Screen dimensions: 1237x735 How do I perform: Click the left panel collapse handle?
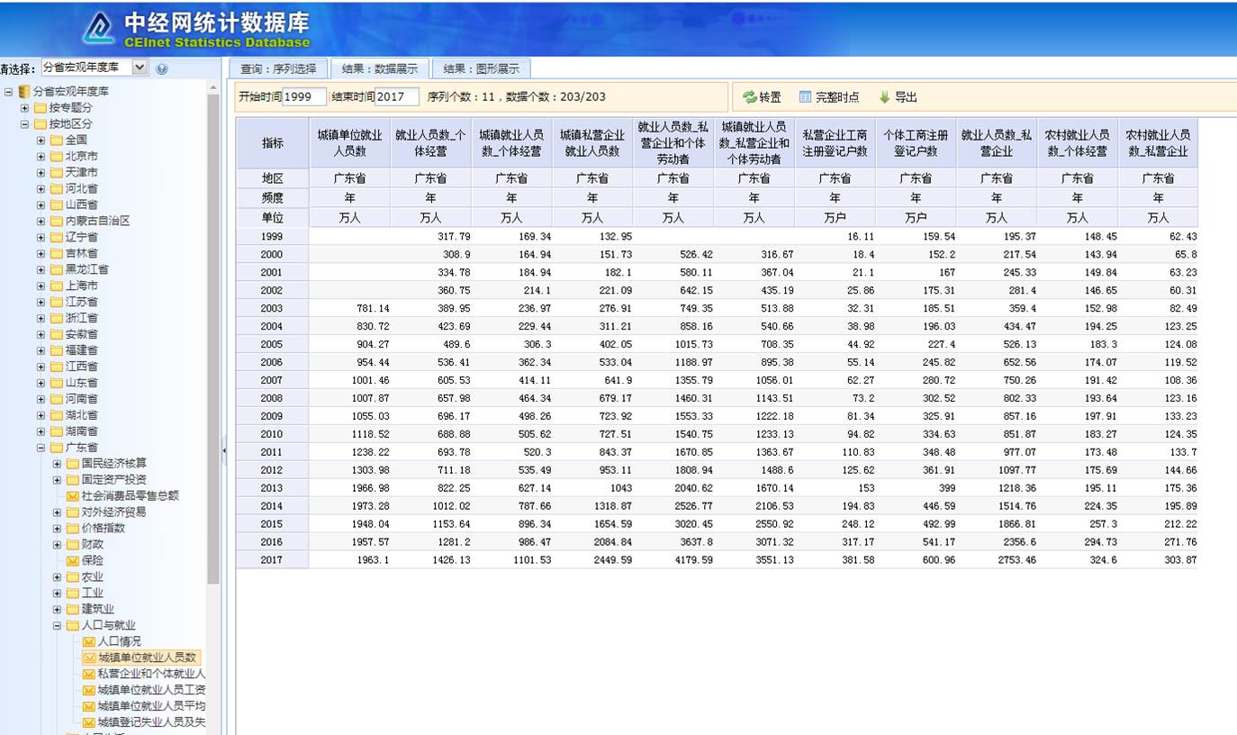point(224,450)
